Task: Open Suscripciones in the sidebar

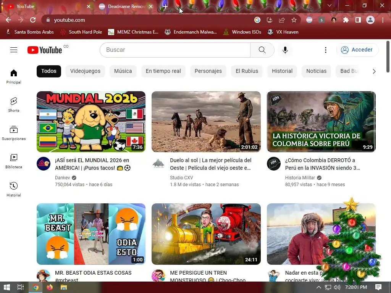Action: tap(14, 133)
